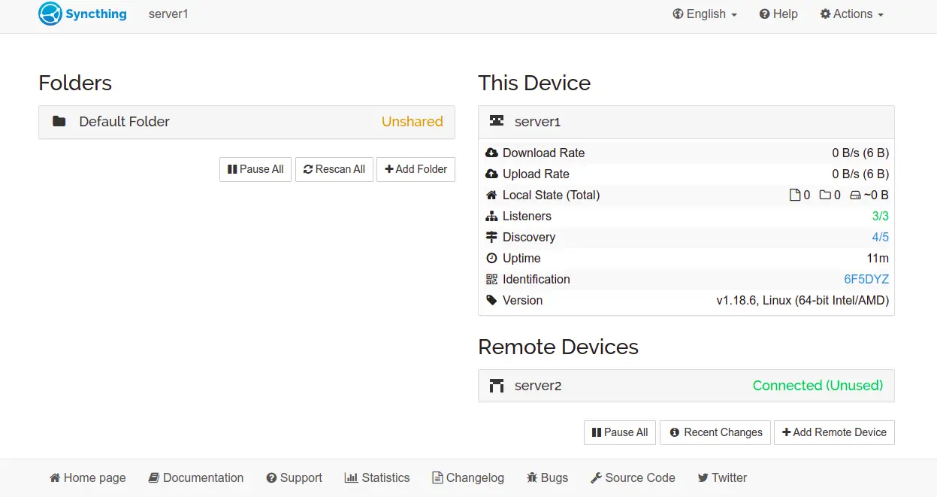Click the 6F5DYZ identification link
This screenshot has width=937, height=497.
click(x=866, y=279)
